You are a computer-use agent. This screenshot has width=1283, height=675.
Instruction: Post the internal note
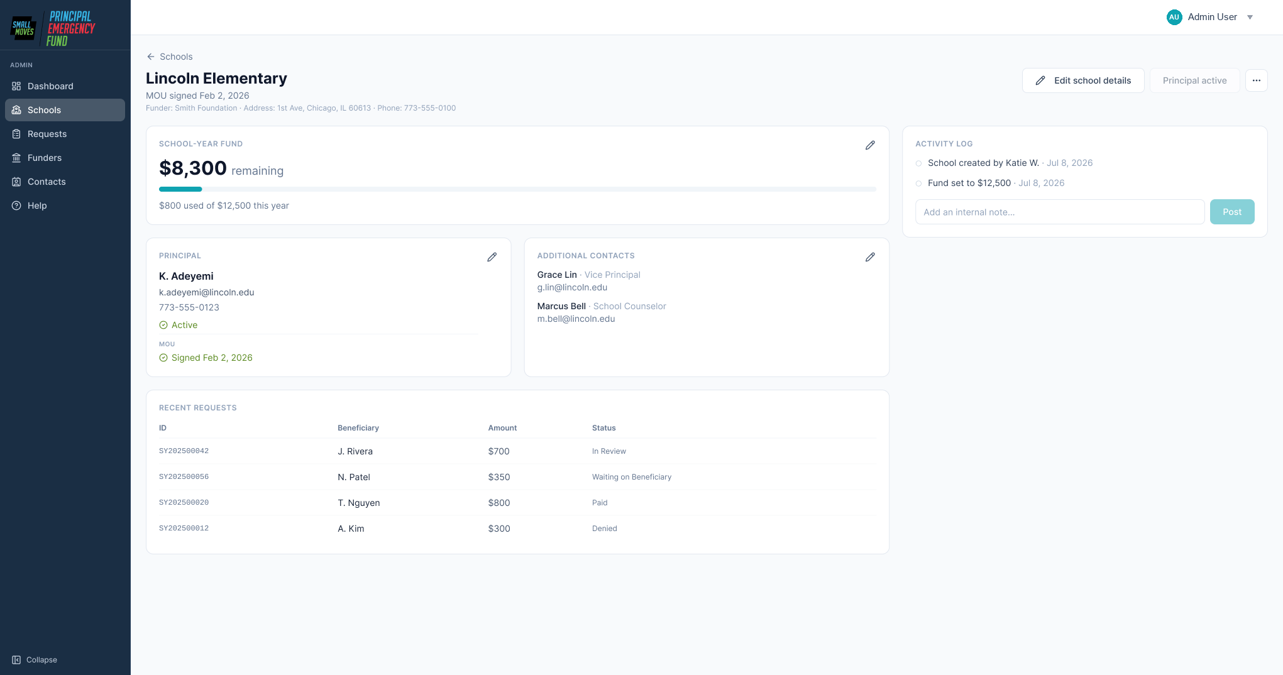[x=1232, y=212]
